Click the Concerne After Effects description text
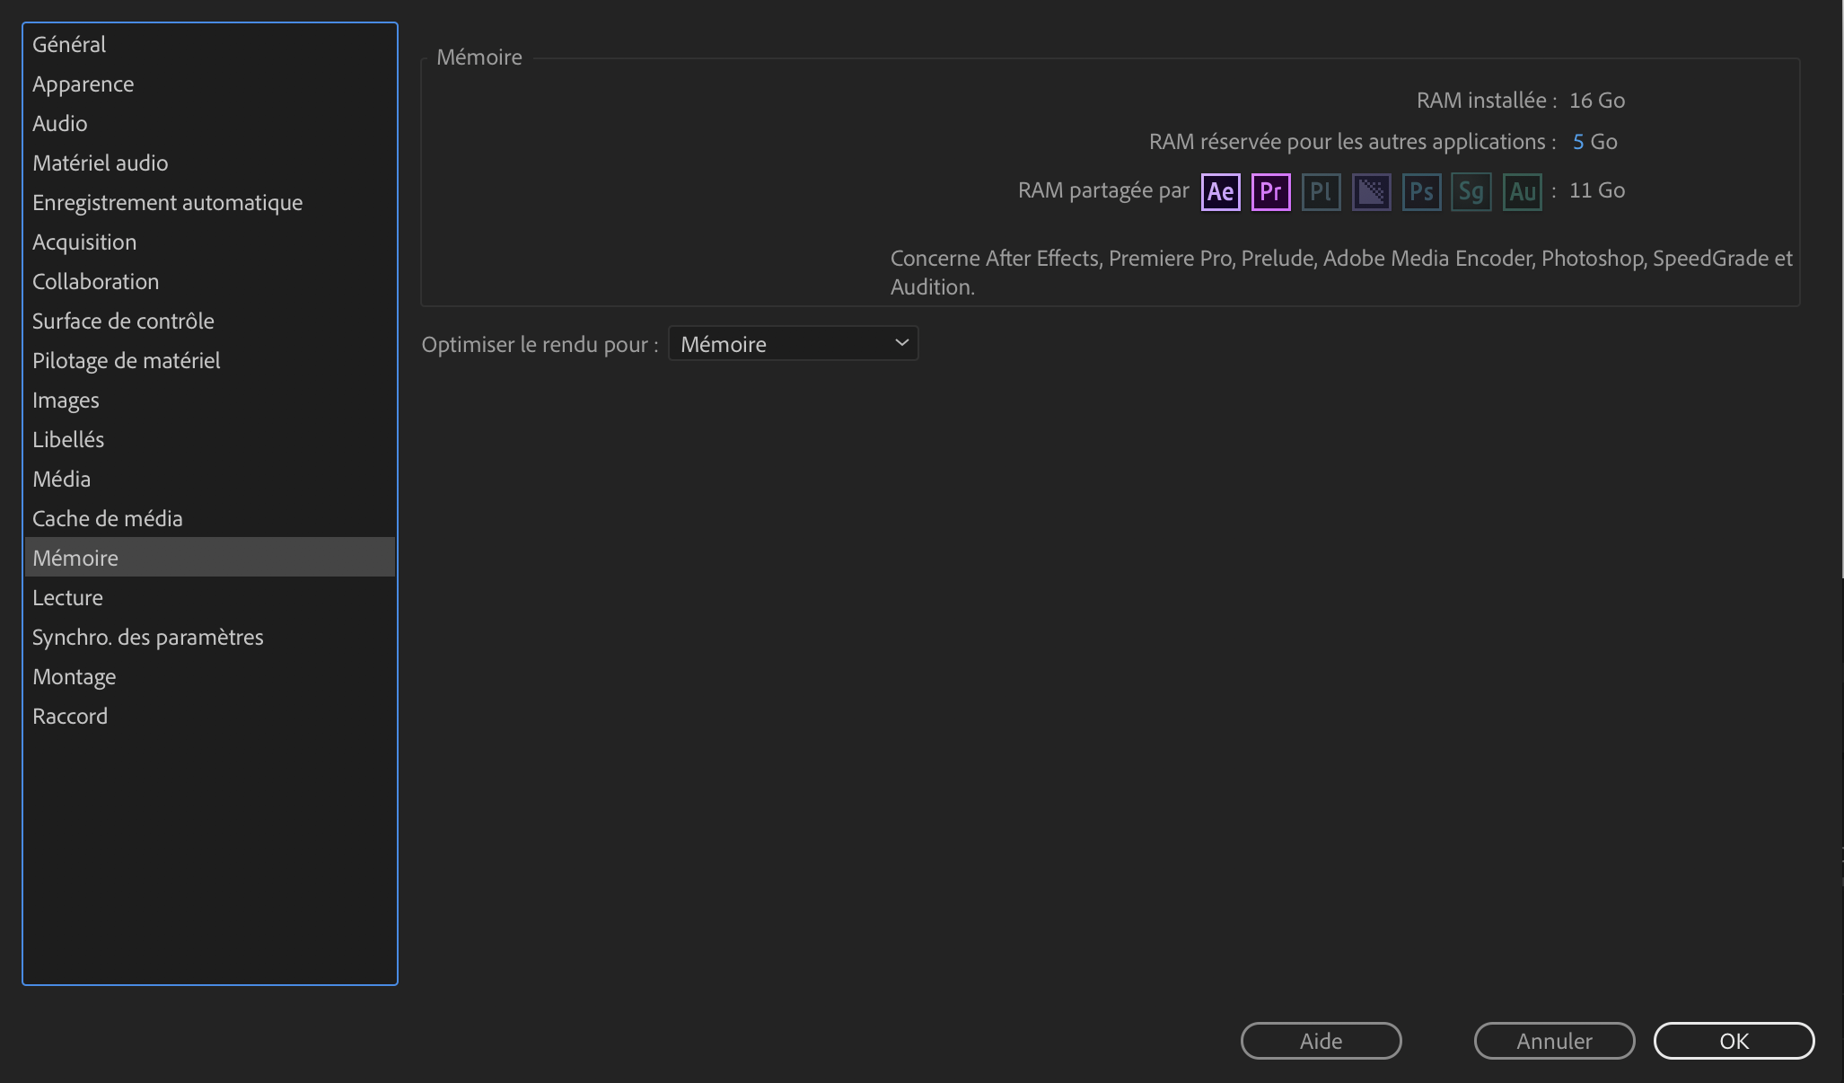Image resolution: width=1844 pixels, height=1083 pixels. 1341,272
